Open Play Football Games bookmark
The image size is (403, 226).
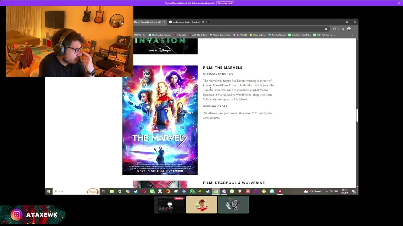click(160, 35)
